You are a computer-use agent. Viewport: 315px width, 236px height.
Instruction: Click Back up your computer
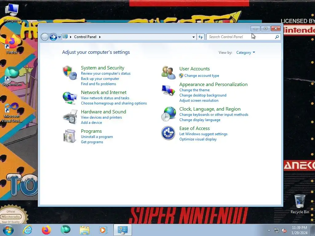[x=100, y=79]
